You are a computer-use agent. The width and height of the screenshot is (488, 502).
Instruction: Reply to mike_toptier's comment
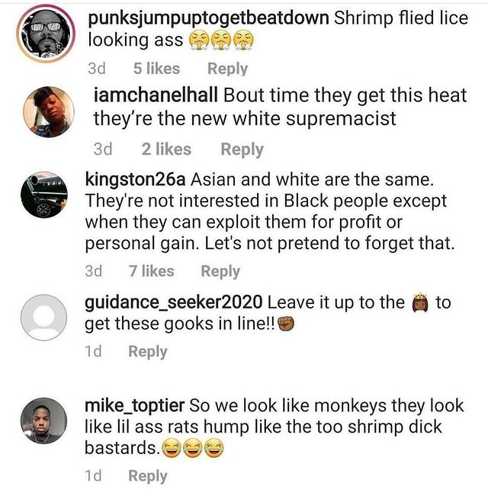148,476
